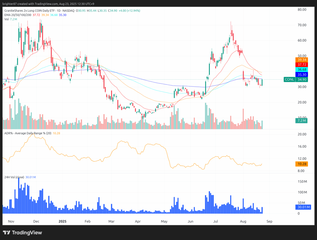Click the +4.00 (+12.94%) change value
Screen dimensions: 317x240
tap(129, 11)
